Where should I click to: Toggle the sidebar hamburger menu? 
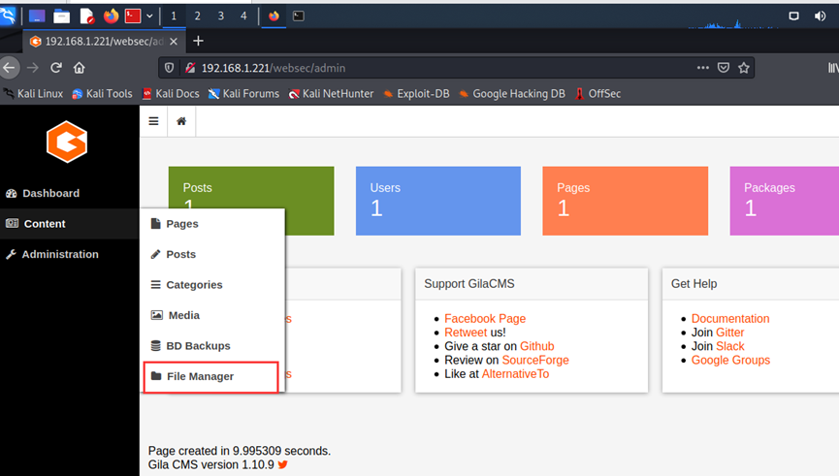[153, 121]
